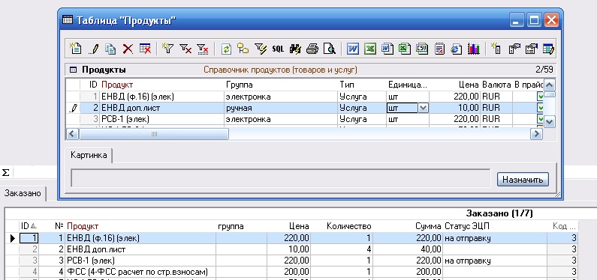Screen dimensions: 597x280
Task: Click the clear all filters icon
Action: (x=203, y=49)
